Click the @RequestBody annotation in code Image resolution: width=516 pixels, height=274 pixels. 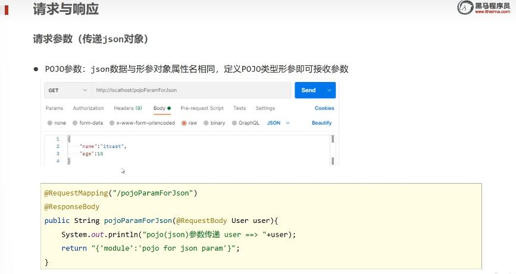pos(201,221)
